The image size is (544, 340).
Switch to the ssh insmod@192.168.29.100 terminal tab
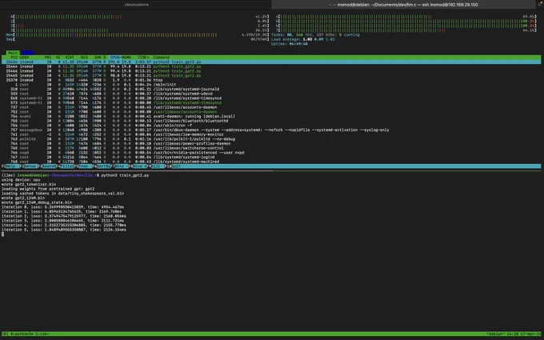(x=404, y=5)
